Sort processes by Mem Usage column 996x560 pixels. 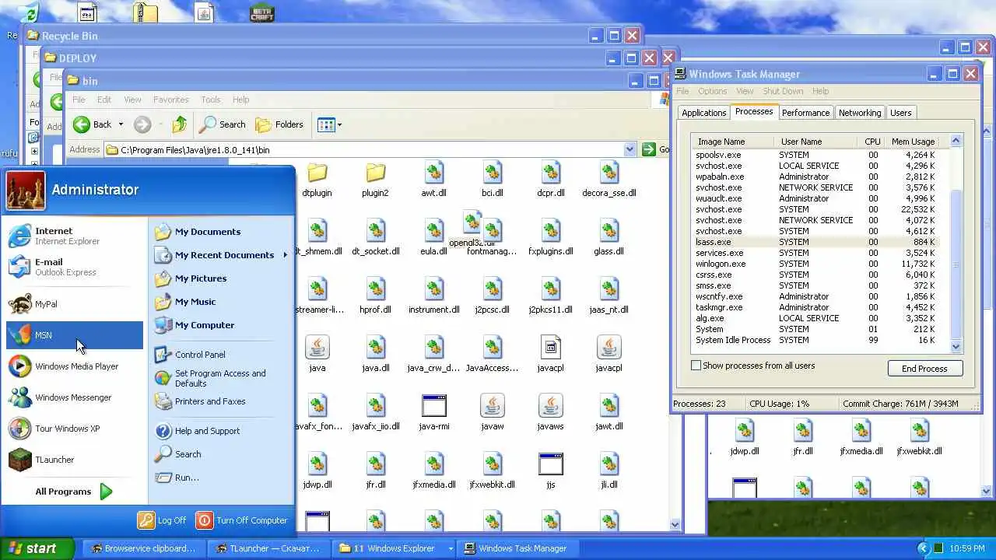tap(914, 142)
